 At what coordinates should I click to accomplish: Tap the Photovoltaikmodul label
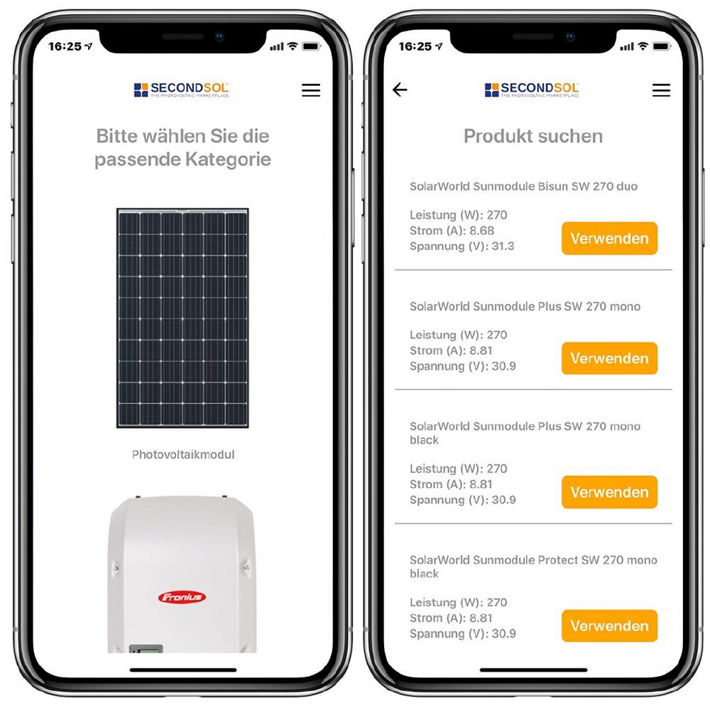183,454
